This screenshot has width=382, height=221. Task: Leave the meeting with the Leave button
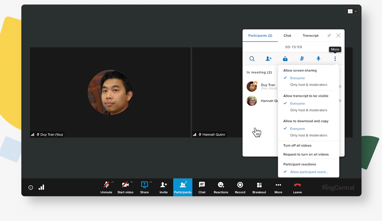[x=297, y=187]
